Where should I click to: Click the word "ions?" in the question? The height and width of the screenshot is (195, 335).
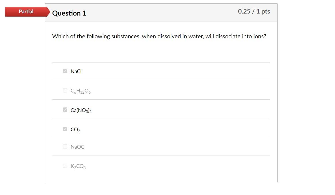pyautogui.click(x=259, y=36)
